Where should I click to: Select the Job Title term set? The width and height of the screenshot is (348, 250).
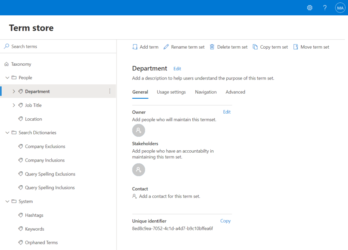tap(33, 105)
